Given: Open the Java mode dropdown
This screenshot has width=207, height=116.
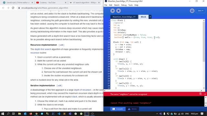Looking at the screenshot, I should (201, 11).
